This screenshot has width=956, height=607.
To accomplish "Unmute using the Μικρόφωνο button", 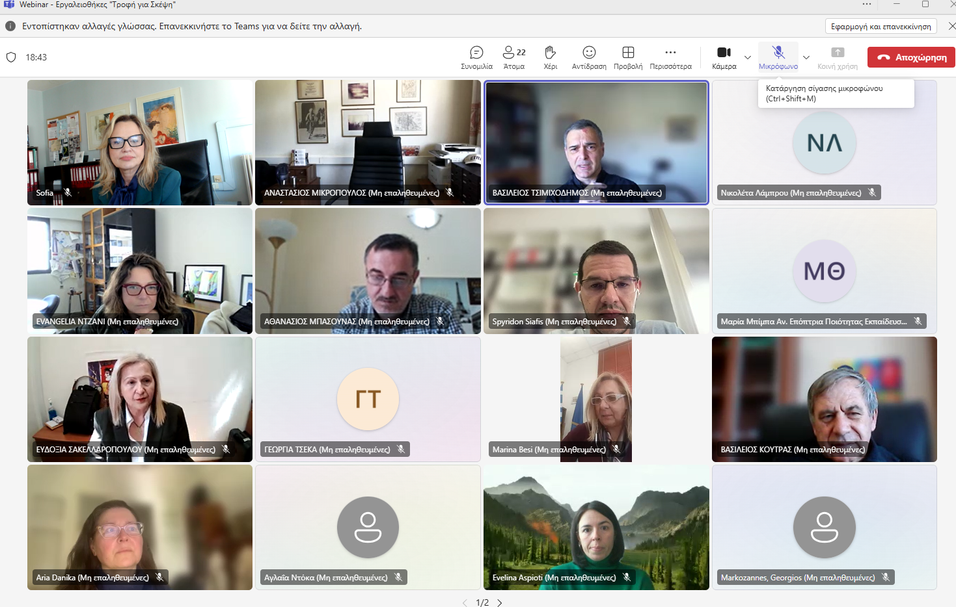I will [x=778, y=57].
